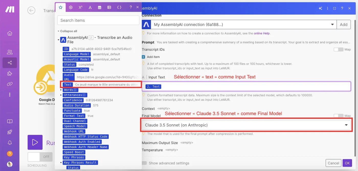This screenshot has width=358, height=171.
Task: Select the Acoustic Model pill
Action: (x=77, y=59)
